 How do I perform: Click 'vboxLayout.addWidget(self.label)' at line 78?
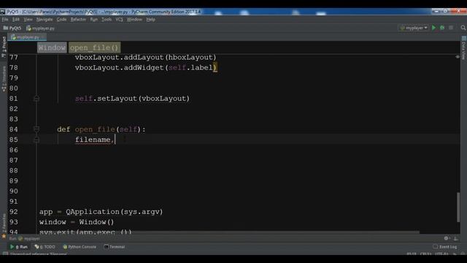[x=146, y=68]
